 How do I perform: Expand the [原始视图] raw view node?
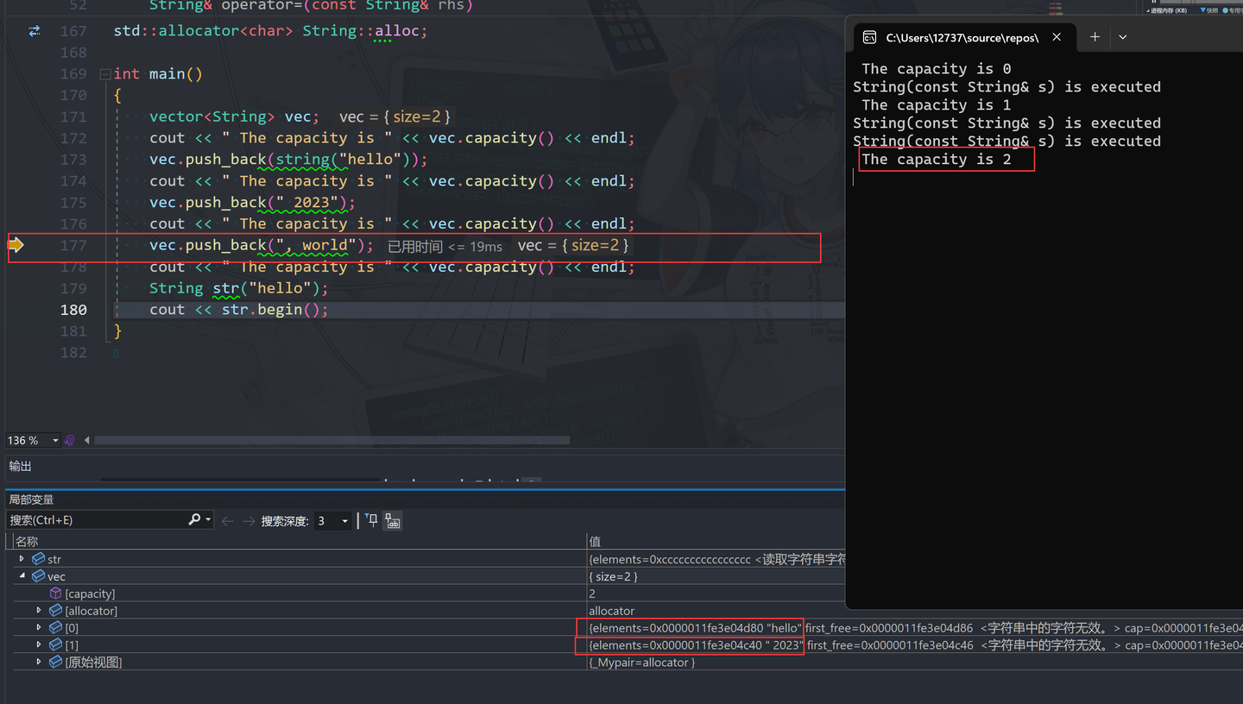[39, 663]
